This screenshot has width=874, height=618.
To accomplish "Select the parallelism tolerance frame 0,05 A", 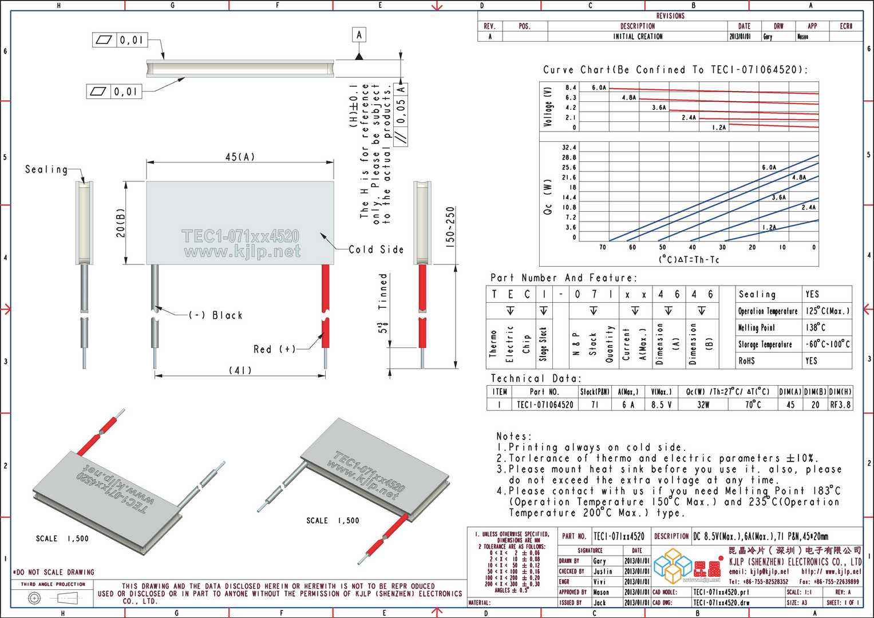I will point(401,114).
